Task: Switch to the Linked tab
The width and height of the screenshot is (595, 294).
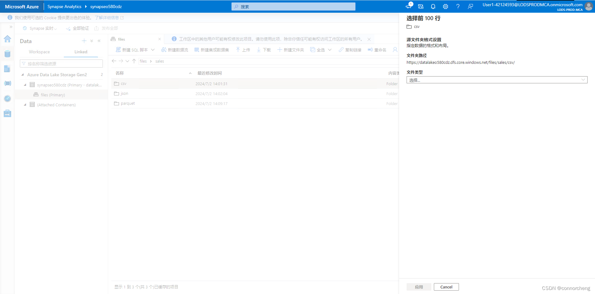Action: 81,52
